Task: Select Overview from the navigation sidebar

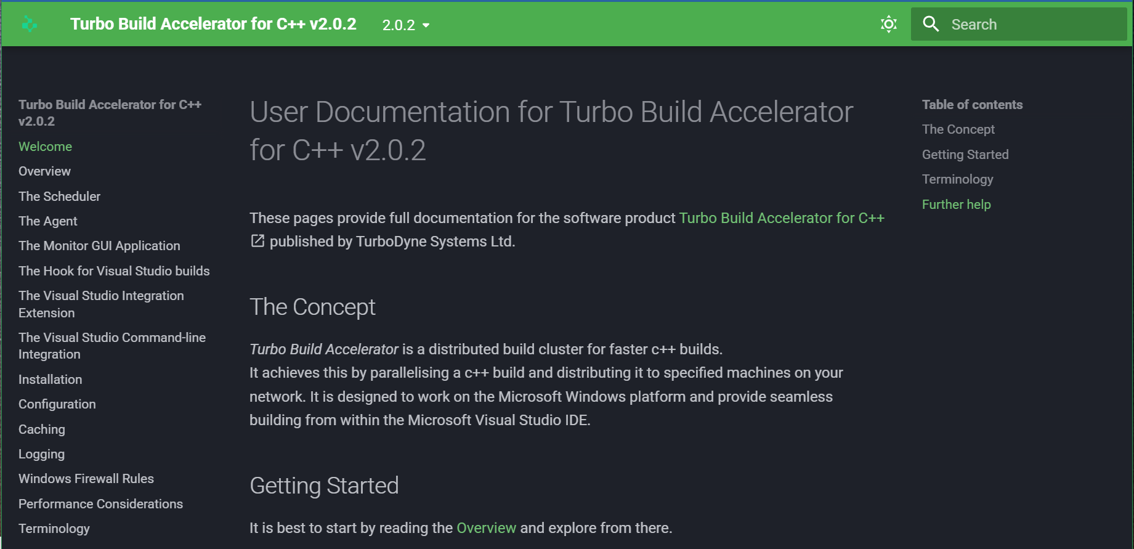Action: pyautogui.click(x=44, y=171)
